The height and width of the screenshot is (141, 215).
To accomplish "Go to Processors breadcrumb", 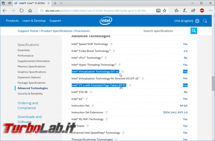I will tap(82, 31).
